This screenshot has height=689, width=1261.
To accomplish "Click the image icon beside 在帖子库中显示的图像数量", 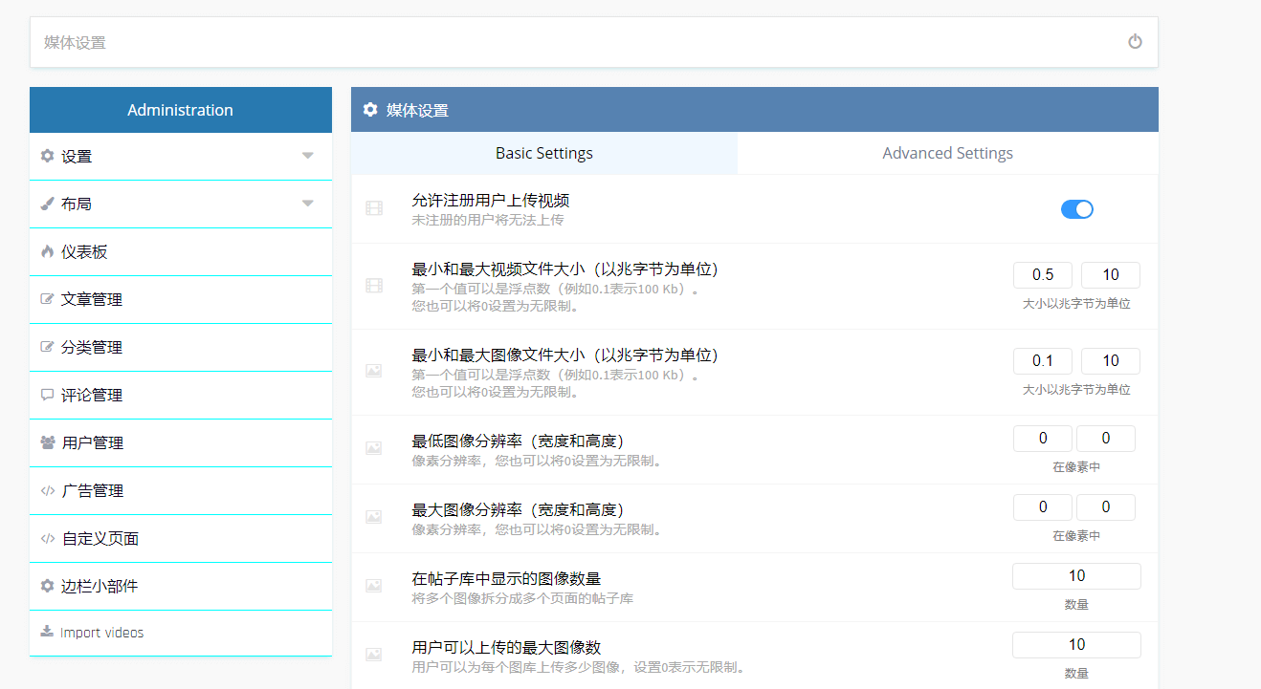I will click(x=374, y=585).
